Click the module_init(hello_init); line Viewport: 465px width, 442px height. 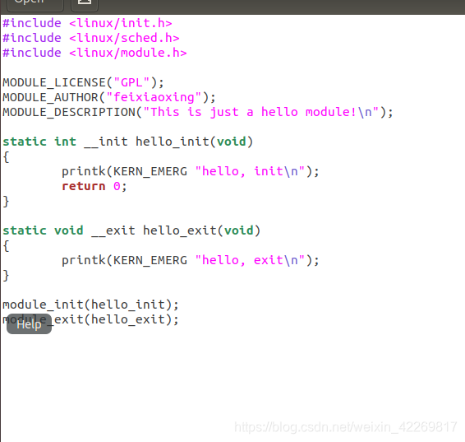point(90,305)
